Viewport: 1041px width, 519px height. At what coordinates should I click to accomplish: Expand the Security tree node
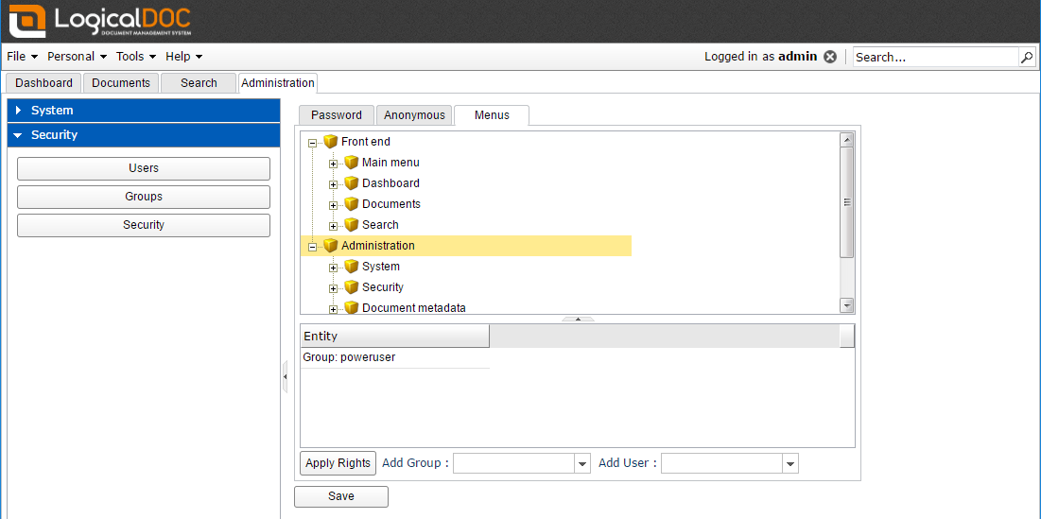pos(333,288)
